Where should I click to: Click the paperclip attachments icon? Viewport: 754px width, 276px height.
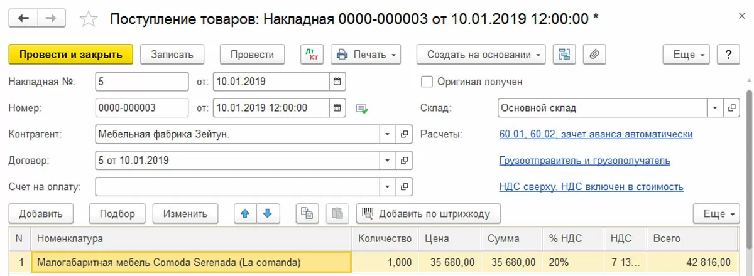[594, 55]
